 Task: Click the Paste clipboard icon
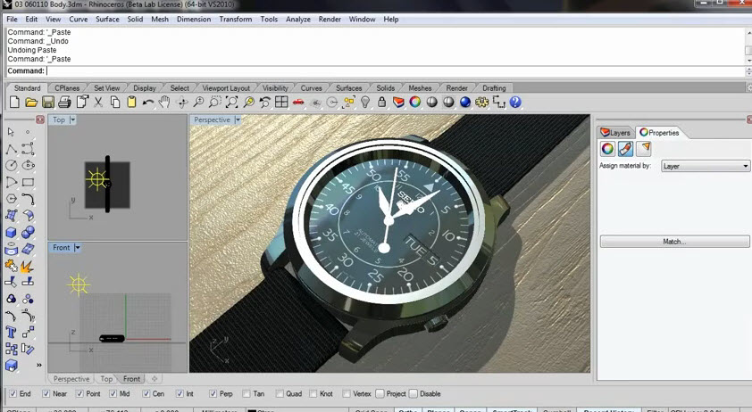131,102
